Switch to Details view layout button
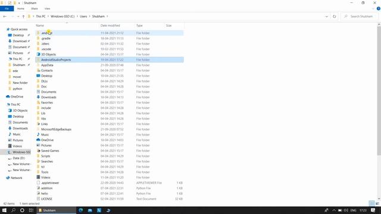Screen dimensions: 381x214 pyautogui.click(x=371, y=203)
